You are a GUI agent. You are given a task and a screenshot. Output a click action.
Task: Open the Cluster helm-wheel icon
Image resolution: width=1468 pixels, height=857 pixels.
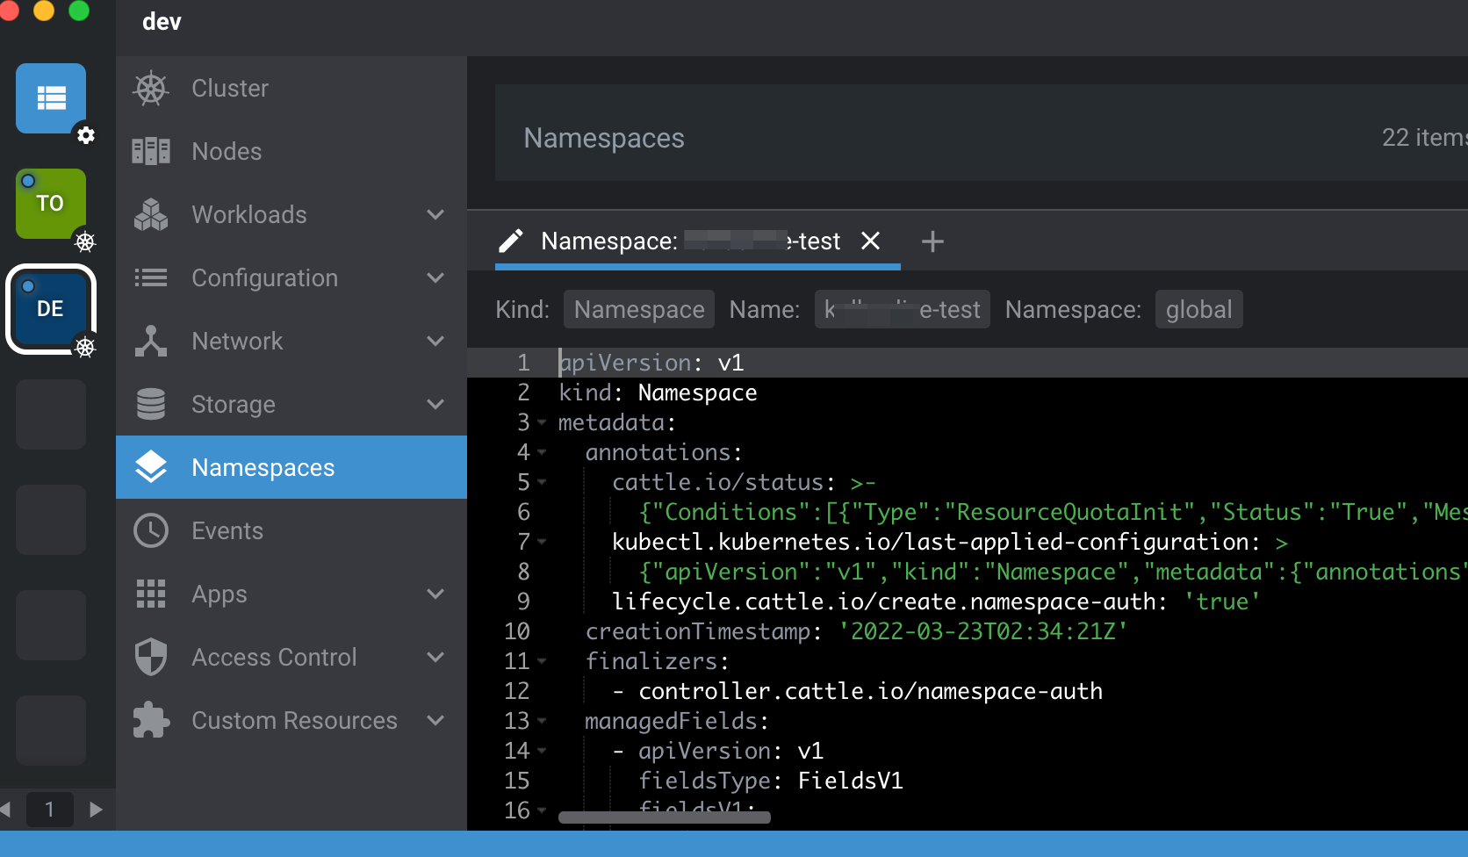(x=151, y=89)
